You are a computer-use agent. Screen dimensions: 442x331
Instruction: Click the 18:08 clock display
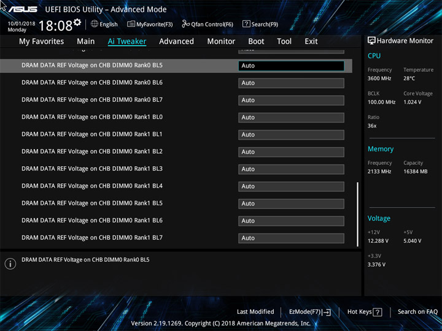point(55,26)
